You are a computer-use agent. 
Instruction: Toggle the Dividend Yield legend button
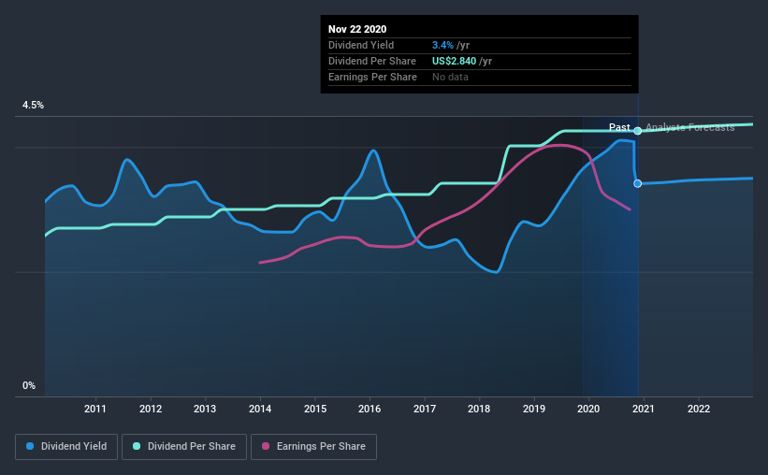pos(66,447)
